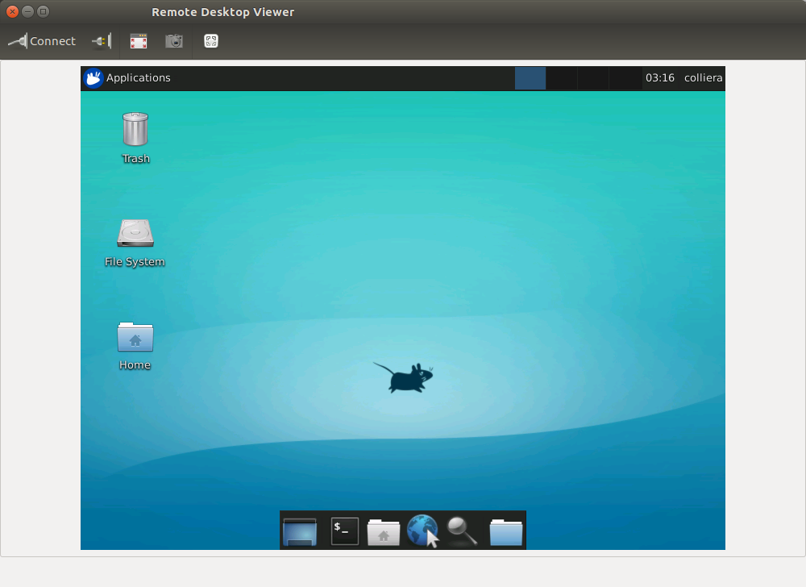Image resolution: width=806 pixels, height=587 pixels.
Task: Select the Home folder desktop icon
Action: [135, 343]
